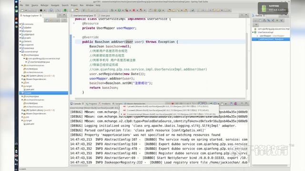
Task: Click the Outline horizontal scrollbar
Action: (270, 165)
